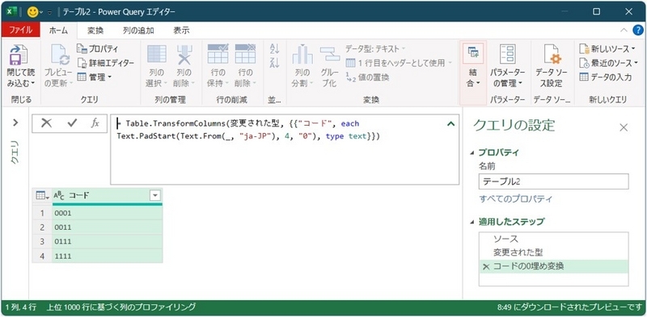Click the グループ化 group by icon
Viewport: 647px width, 317px height.
pos(330,54)
